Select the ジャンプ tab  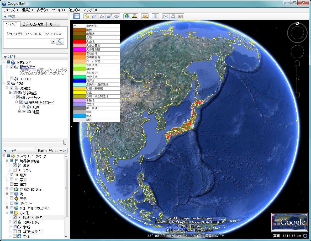tap(11, 24)
